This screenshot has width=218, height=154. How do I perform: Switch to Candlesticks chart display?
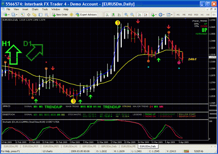click(113, 15)
